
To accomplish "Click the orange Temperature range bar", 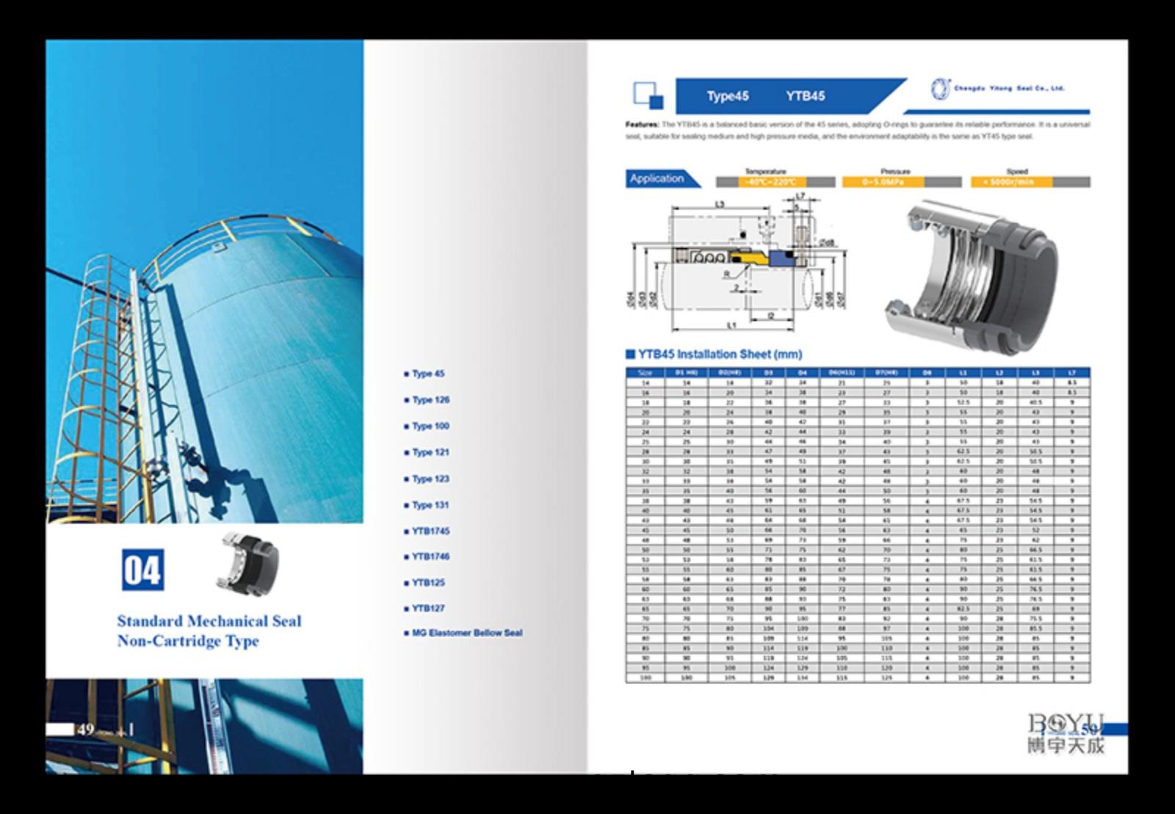I will [769, 182].
